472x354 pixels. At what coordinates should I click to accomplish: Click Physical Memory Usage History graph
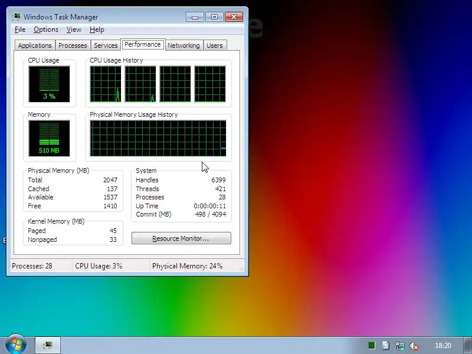point(158,138)
